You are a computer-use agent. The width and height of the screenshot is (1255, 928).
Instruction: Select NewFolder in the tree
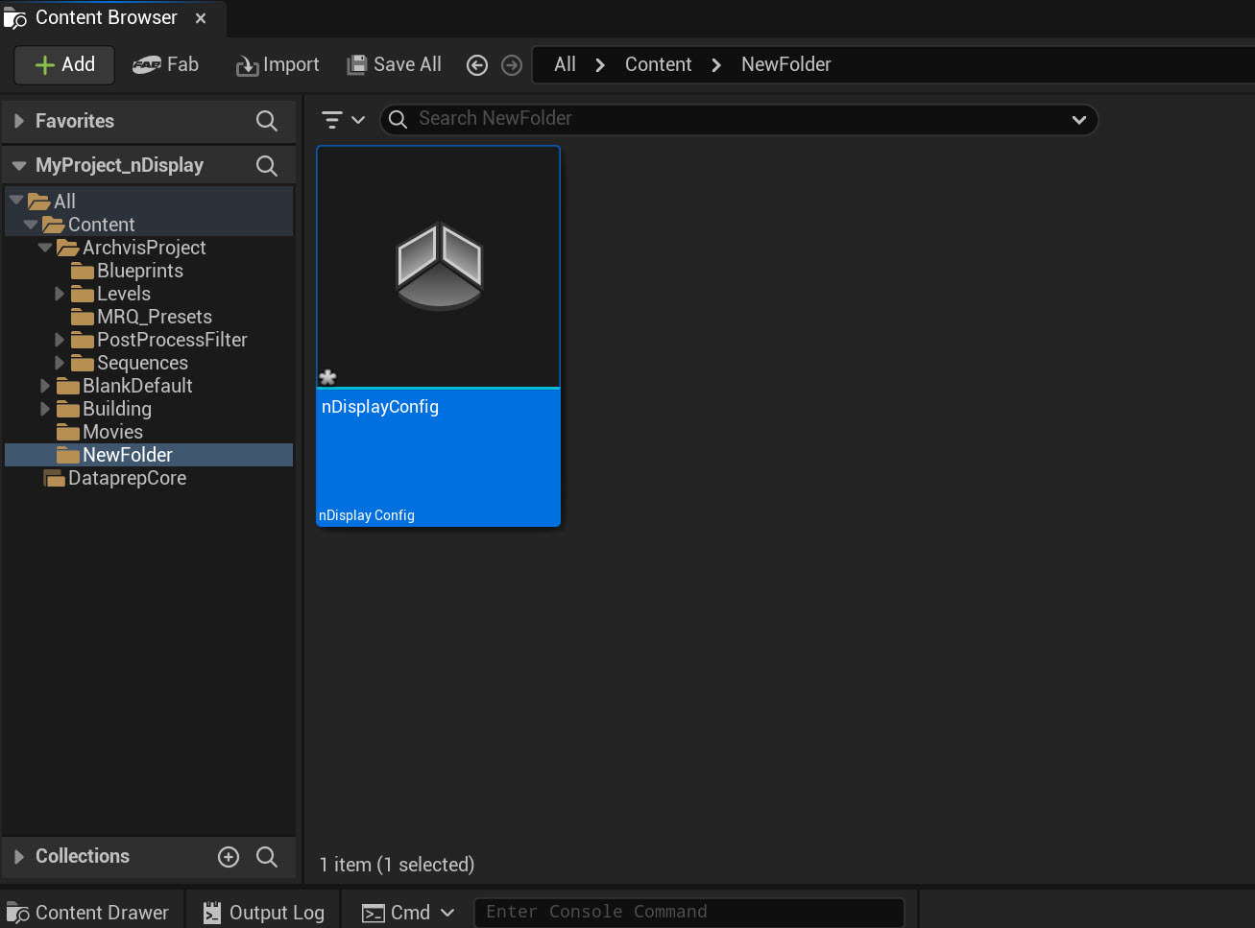149,455
